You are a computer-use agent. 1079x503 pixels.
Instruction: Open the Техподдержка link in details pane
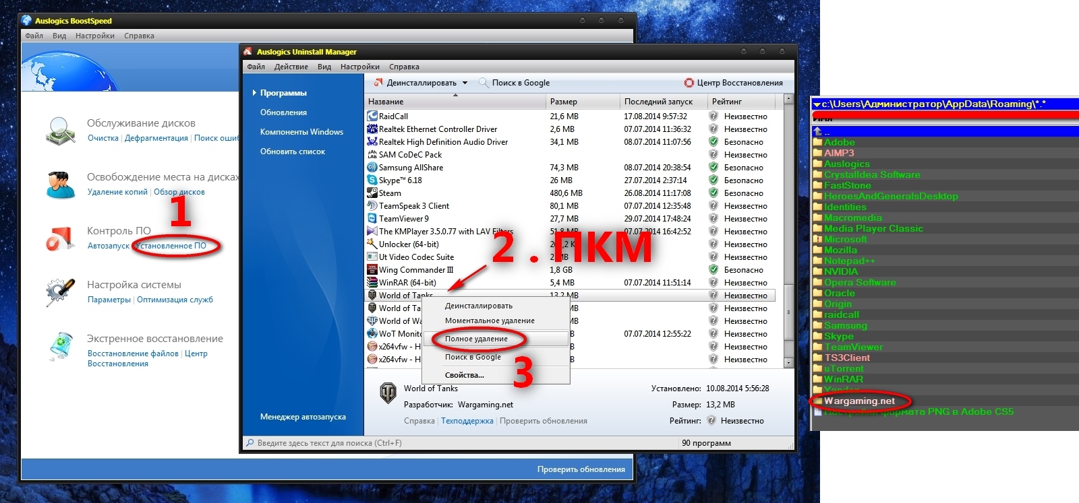[467, 421]
